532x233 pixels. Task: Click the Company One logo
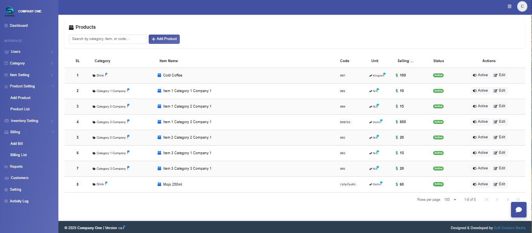tap(9, 11)
